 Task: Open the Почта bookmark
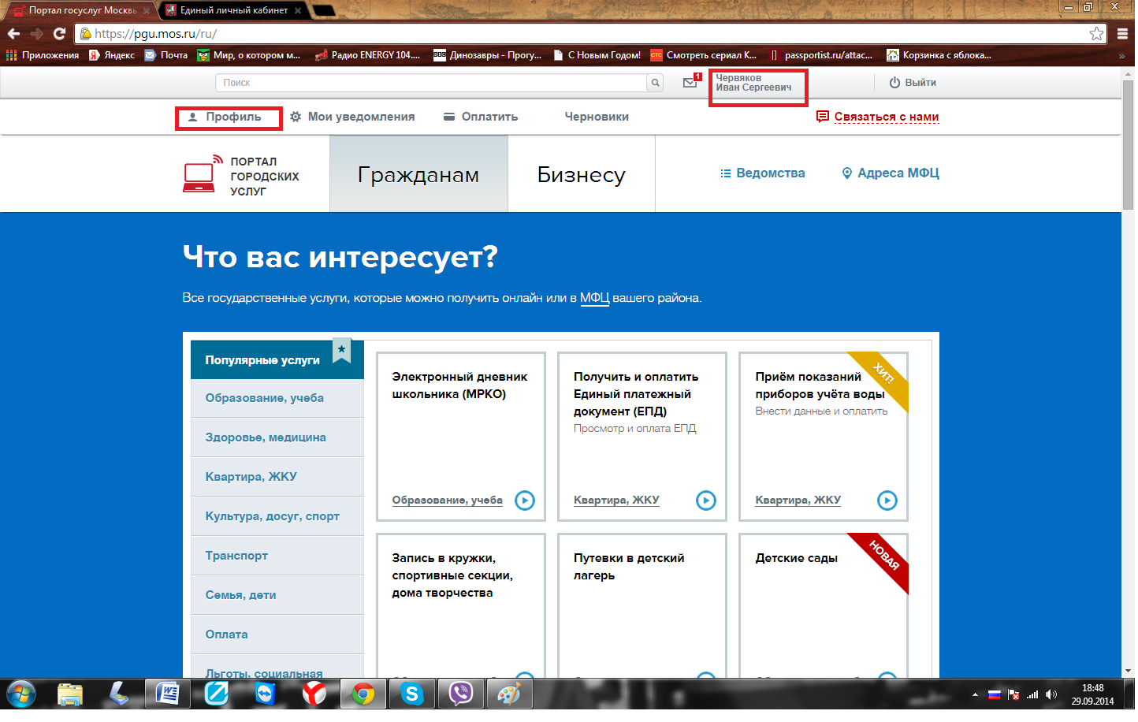166,55
